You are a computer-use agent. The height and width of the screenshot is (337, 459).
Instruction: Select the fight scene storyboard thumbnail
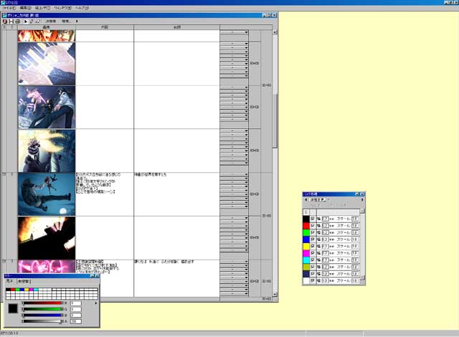coord(47,107)
